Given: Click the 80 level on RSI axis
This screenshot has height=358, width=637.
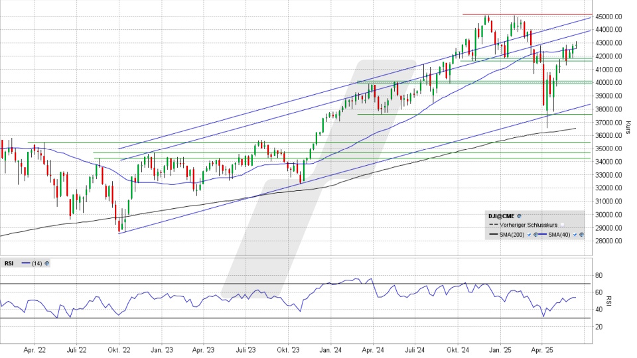Looking at the screenshot, I should [599, 276].
